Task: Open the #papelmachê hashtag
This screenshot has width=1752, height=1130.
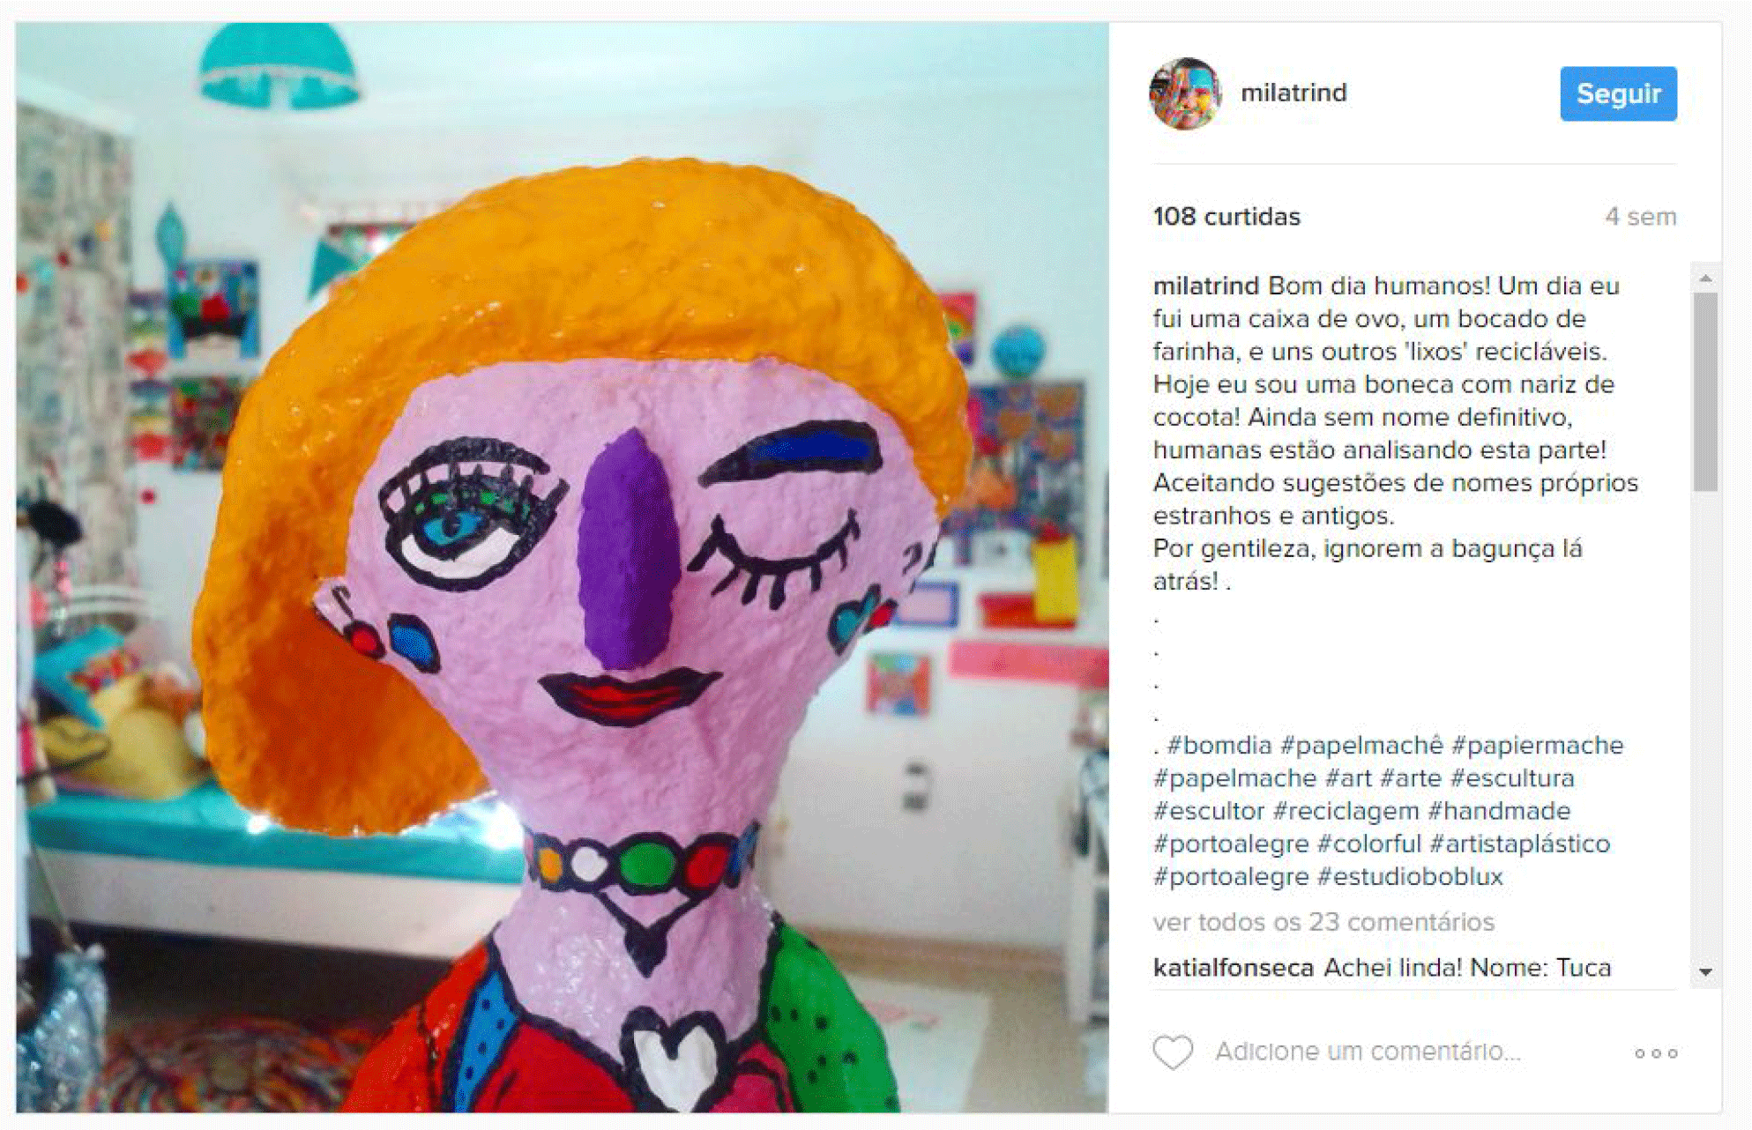Action: [1361, 746]
